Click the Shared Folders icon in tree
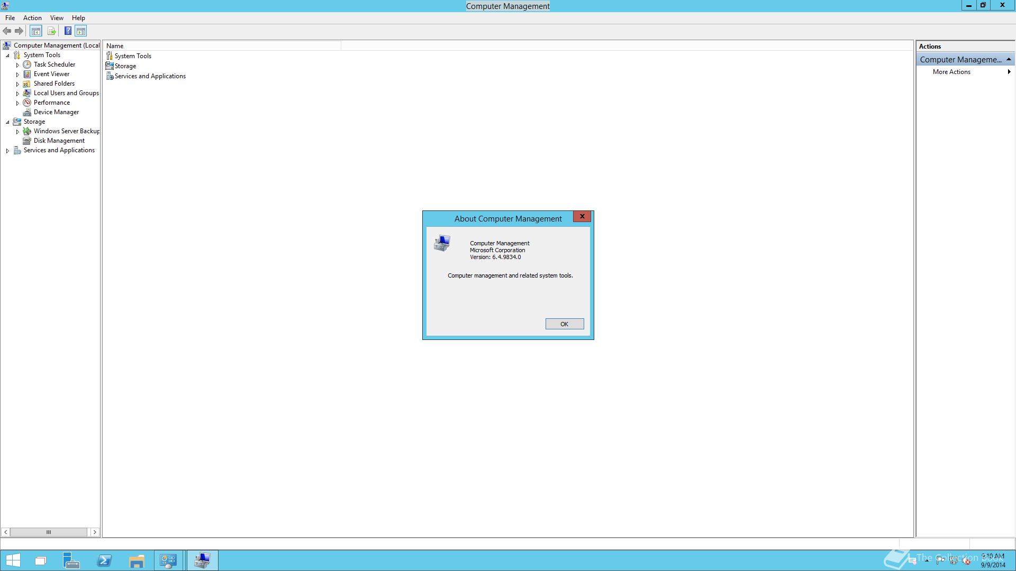Image resolution: width=1016 pixels, height=571 pixels. pos(27,84)
